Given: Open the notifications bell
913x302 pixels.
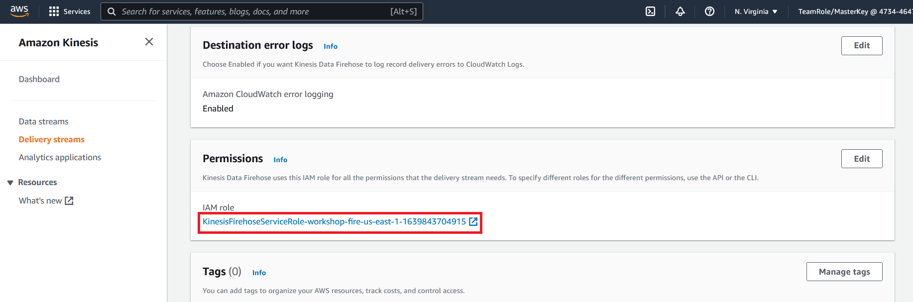Looking at the screenshot, I should coord(680,11).
